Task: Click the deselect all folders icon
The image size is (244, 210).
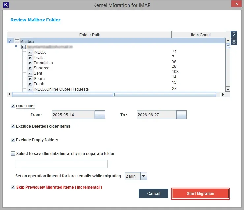Action: (234, 42)
